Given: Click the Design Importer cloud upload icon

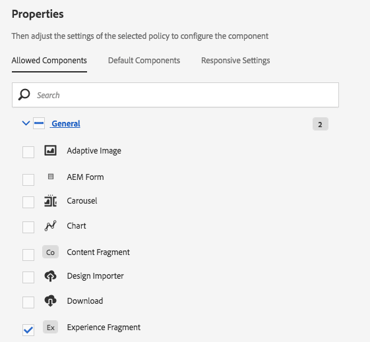Looking at the screenshot, I should (50, 276).
